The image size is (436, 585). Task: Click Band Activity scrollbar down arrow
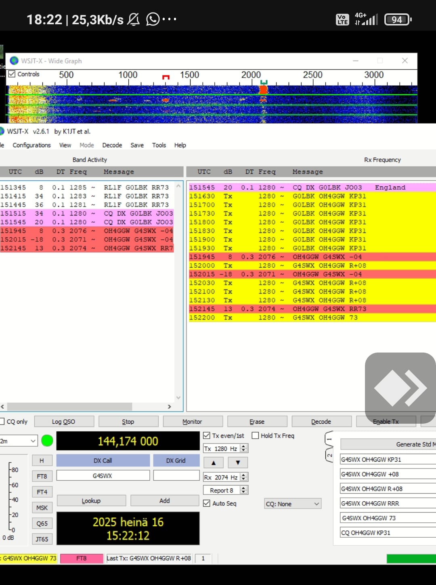[x=178, y=398]
